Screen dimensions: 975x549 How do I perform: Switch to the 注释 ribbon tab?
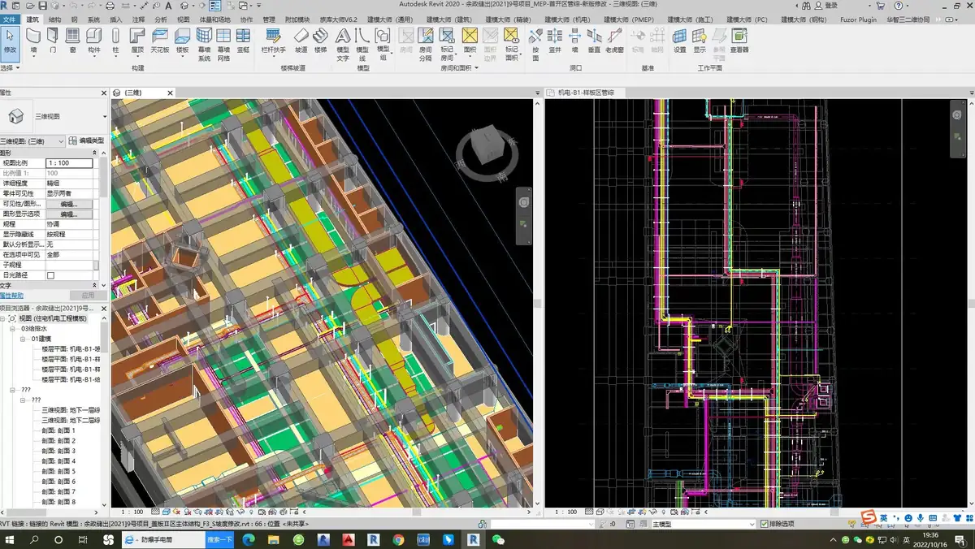pyautogui.click(x=138, y=19)
